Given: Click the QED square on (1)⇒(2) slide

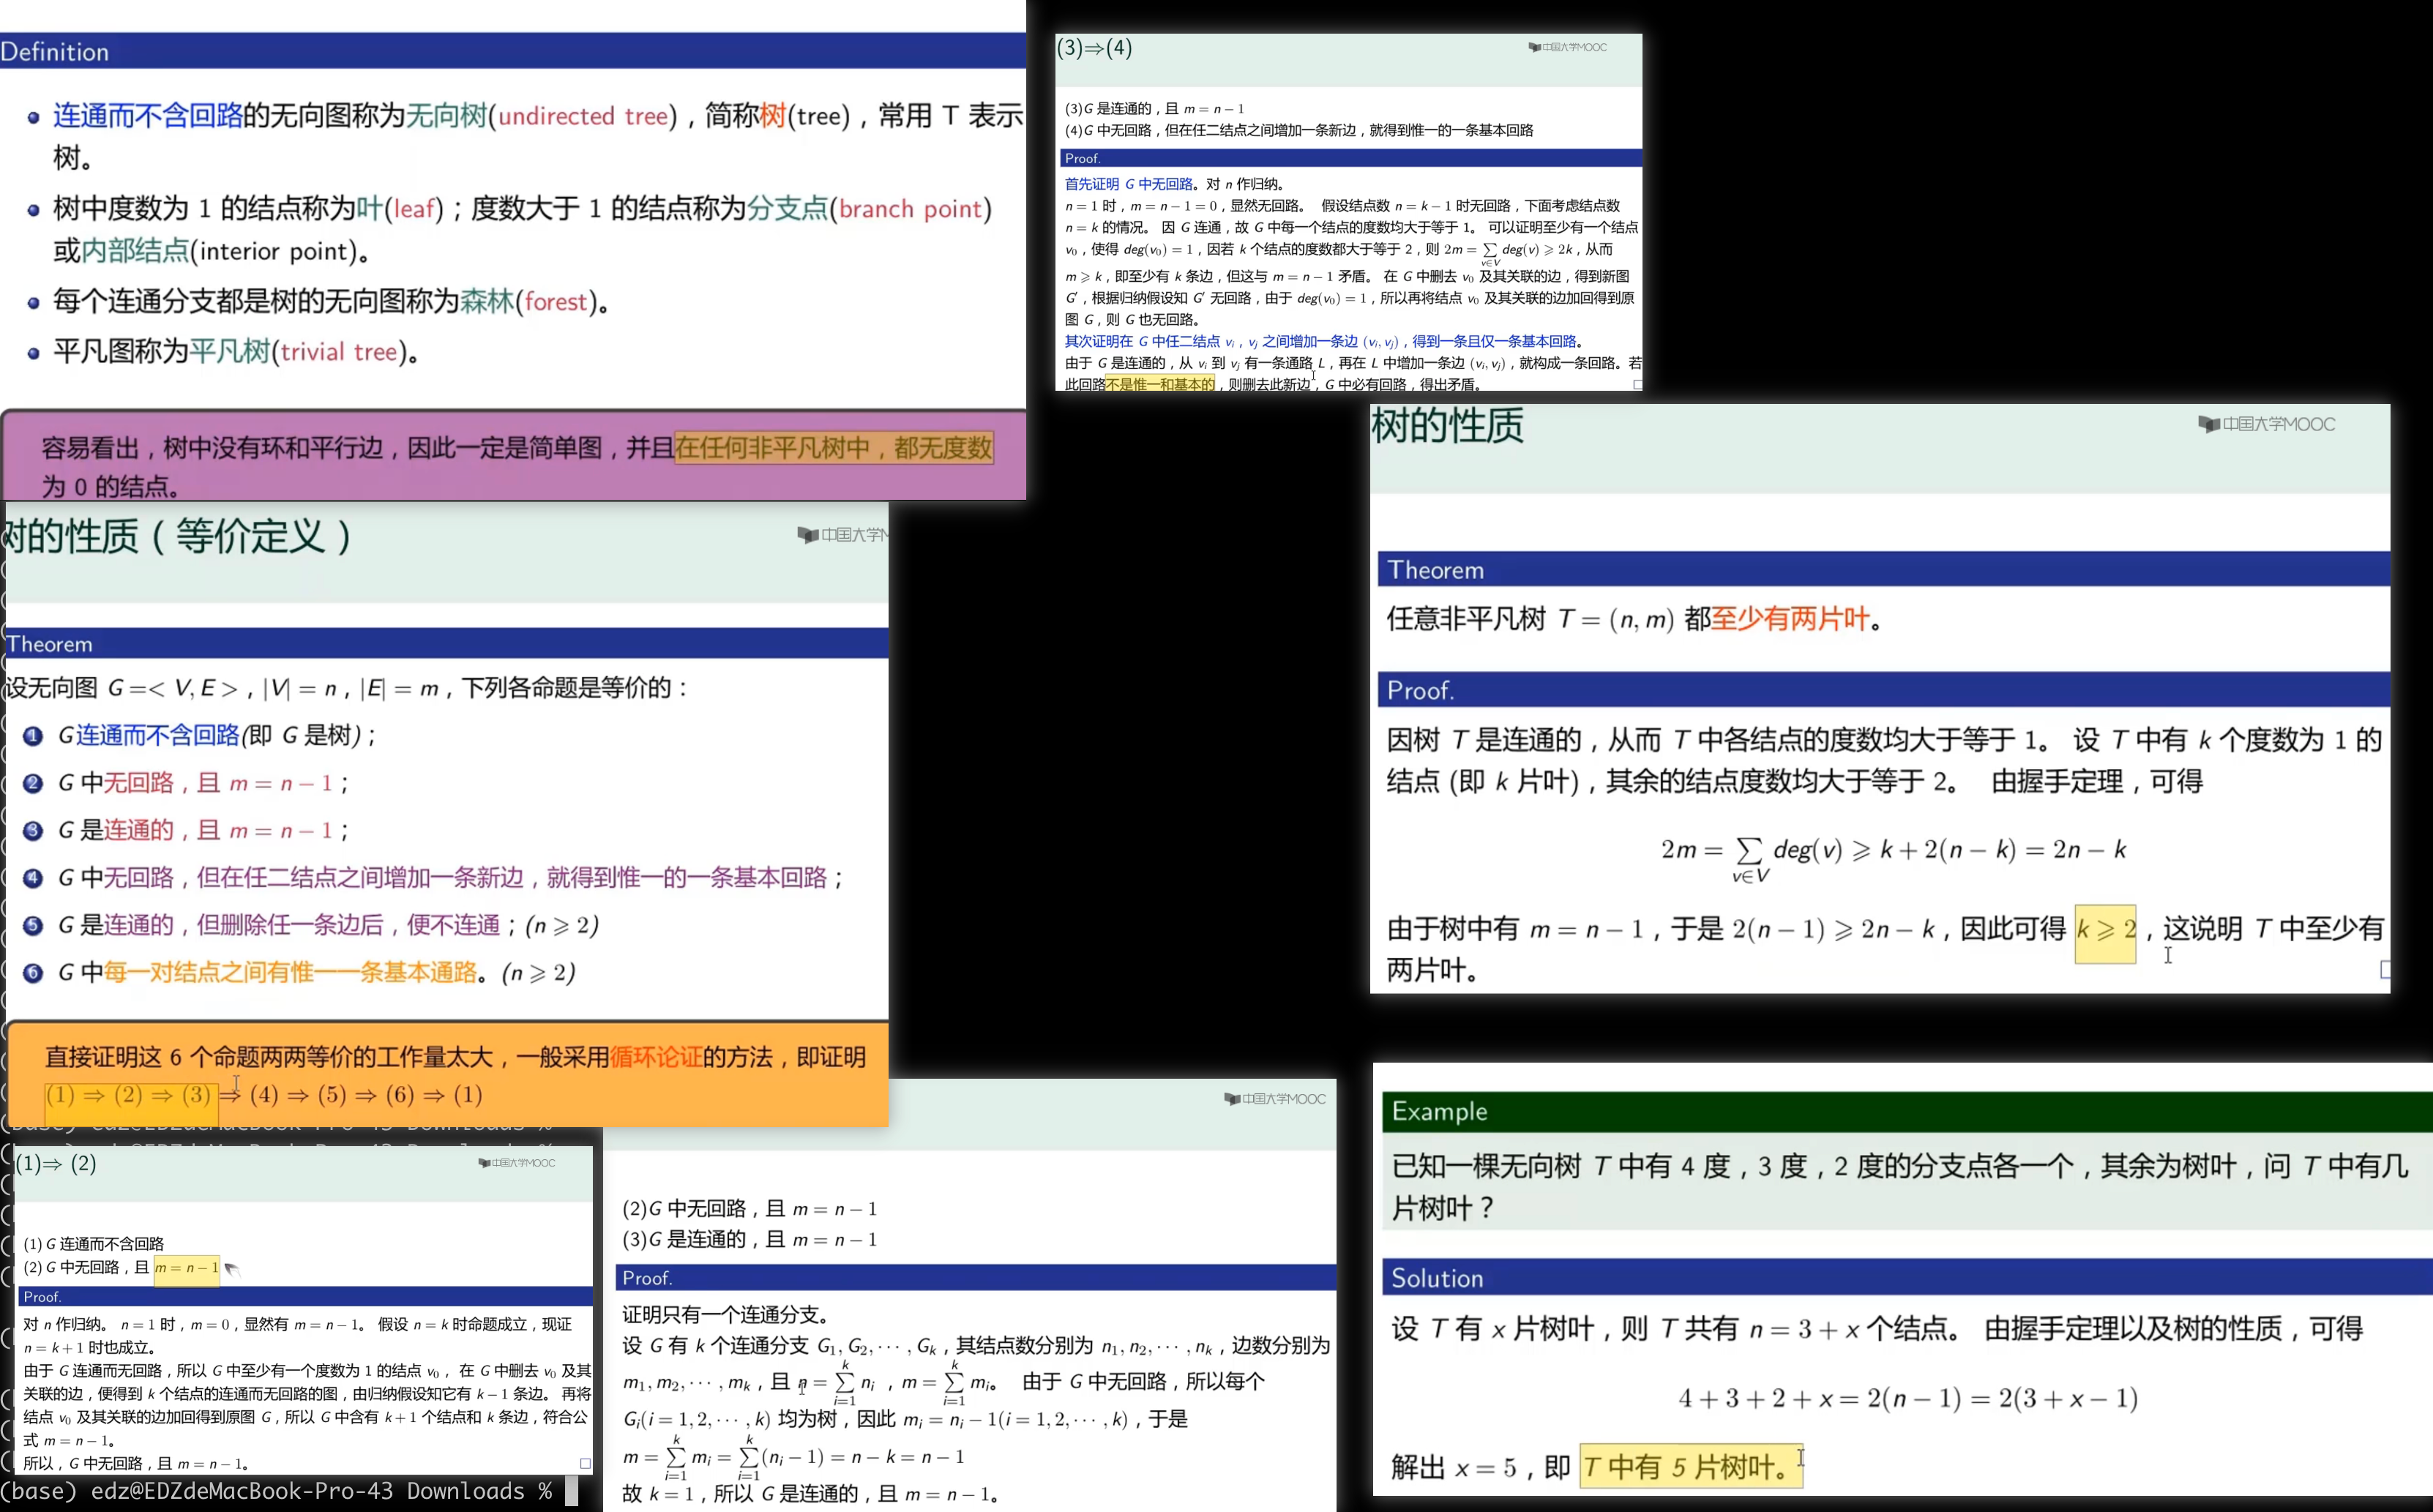Looking at the screenshot, I should coord(585,1463).
